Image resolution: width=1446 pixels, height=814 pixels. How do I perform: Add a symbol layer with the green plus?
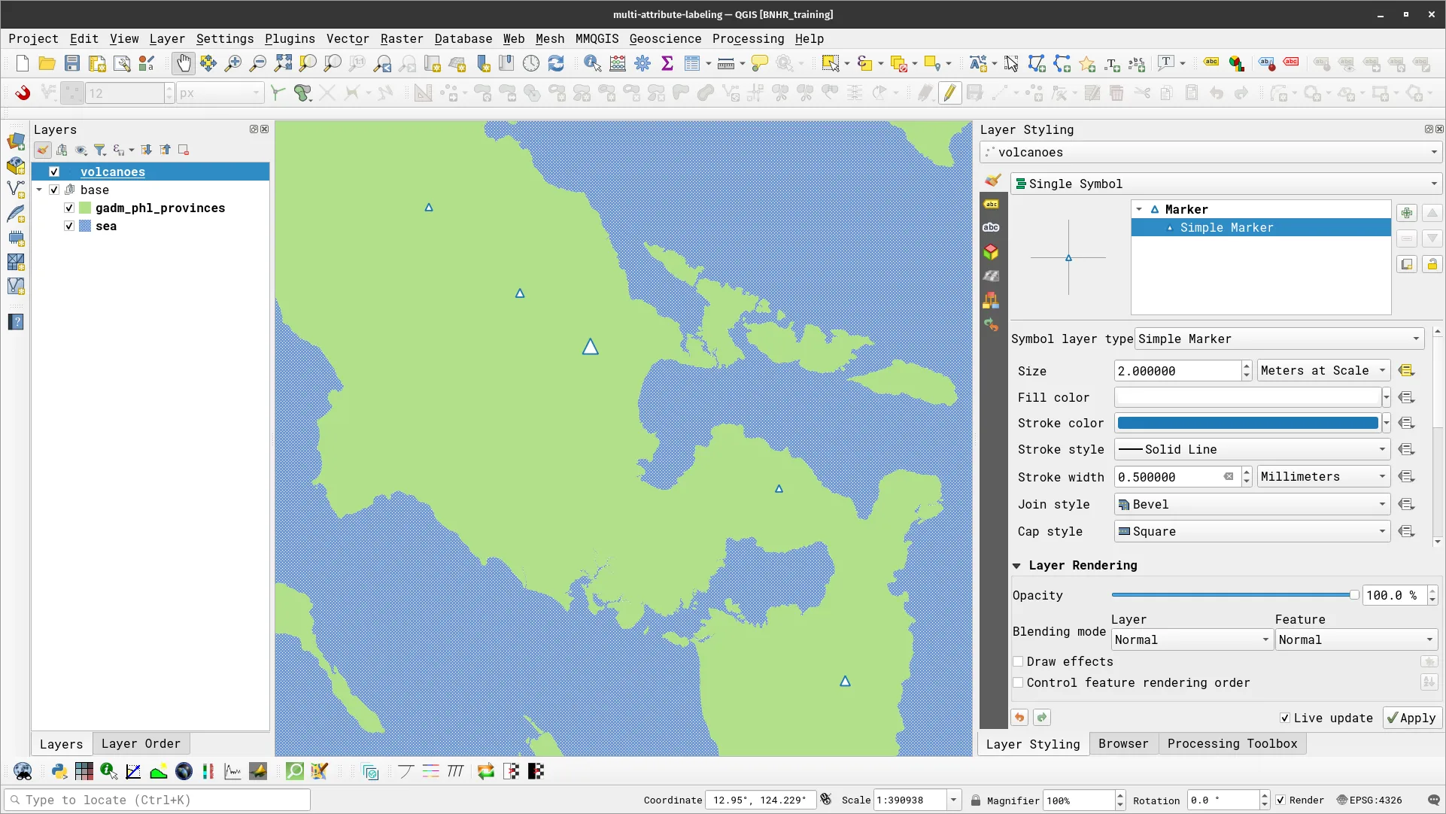1407,212
